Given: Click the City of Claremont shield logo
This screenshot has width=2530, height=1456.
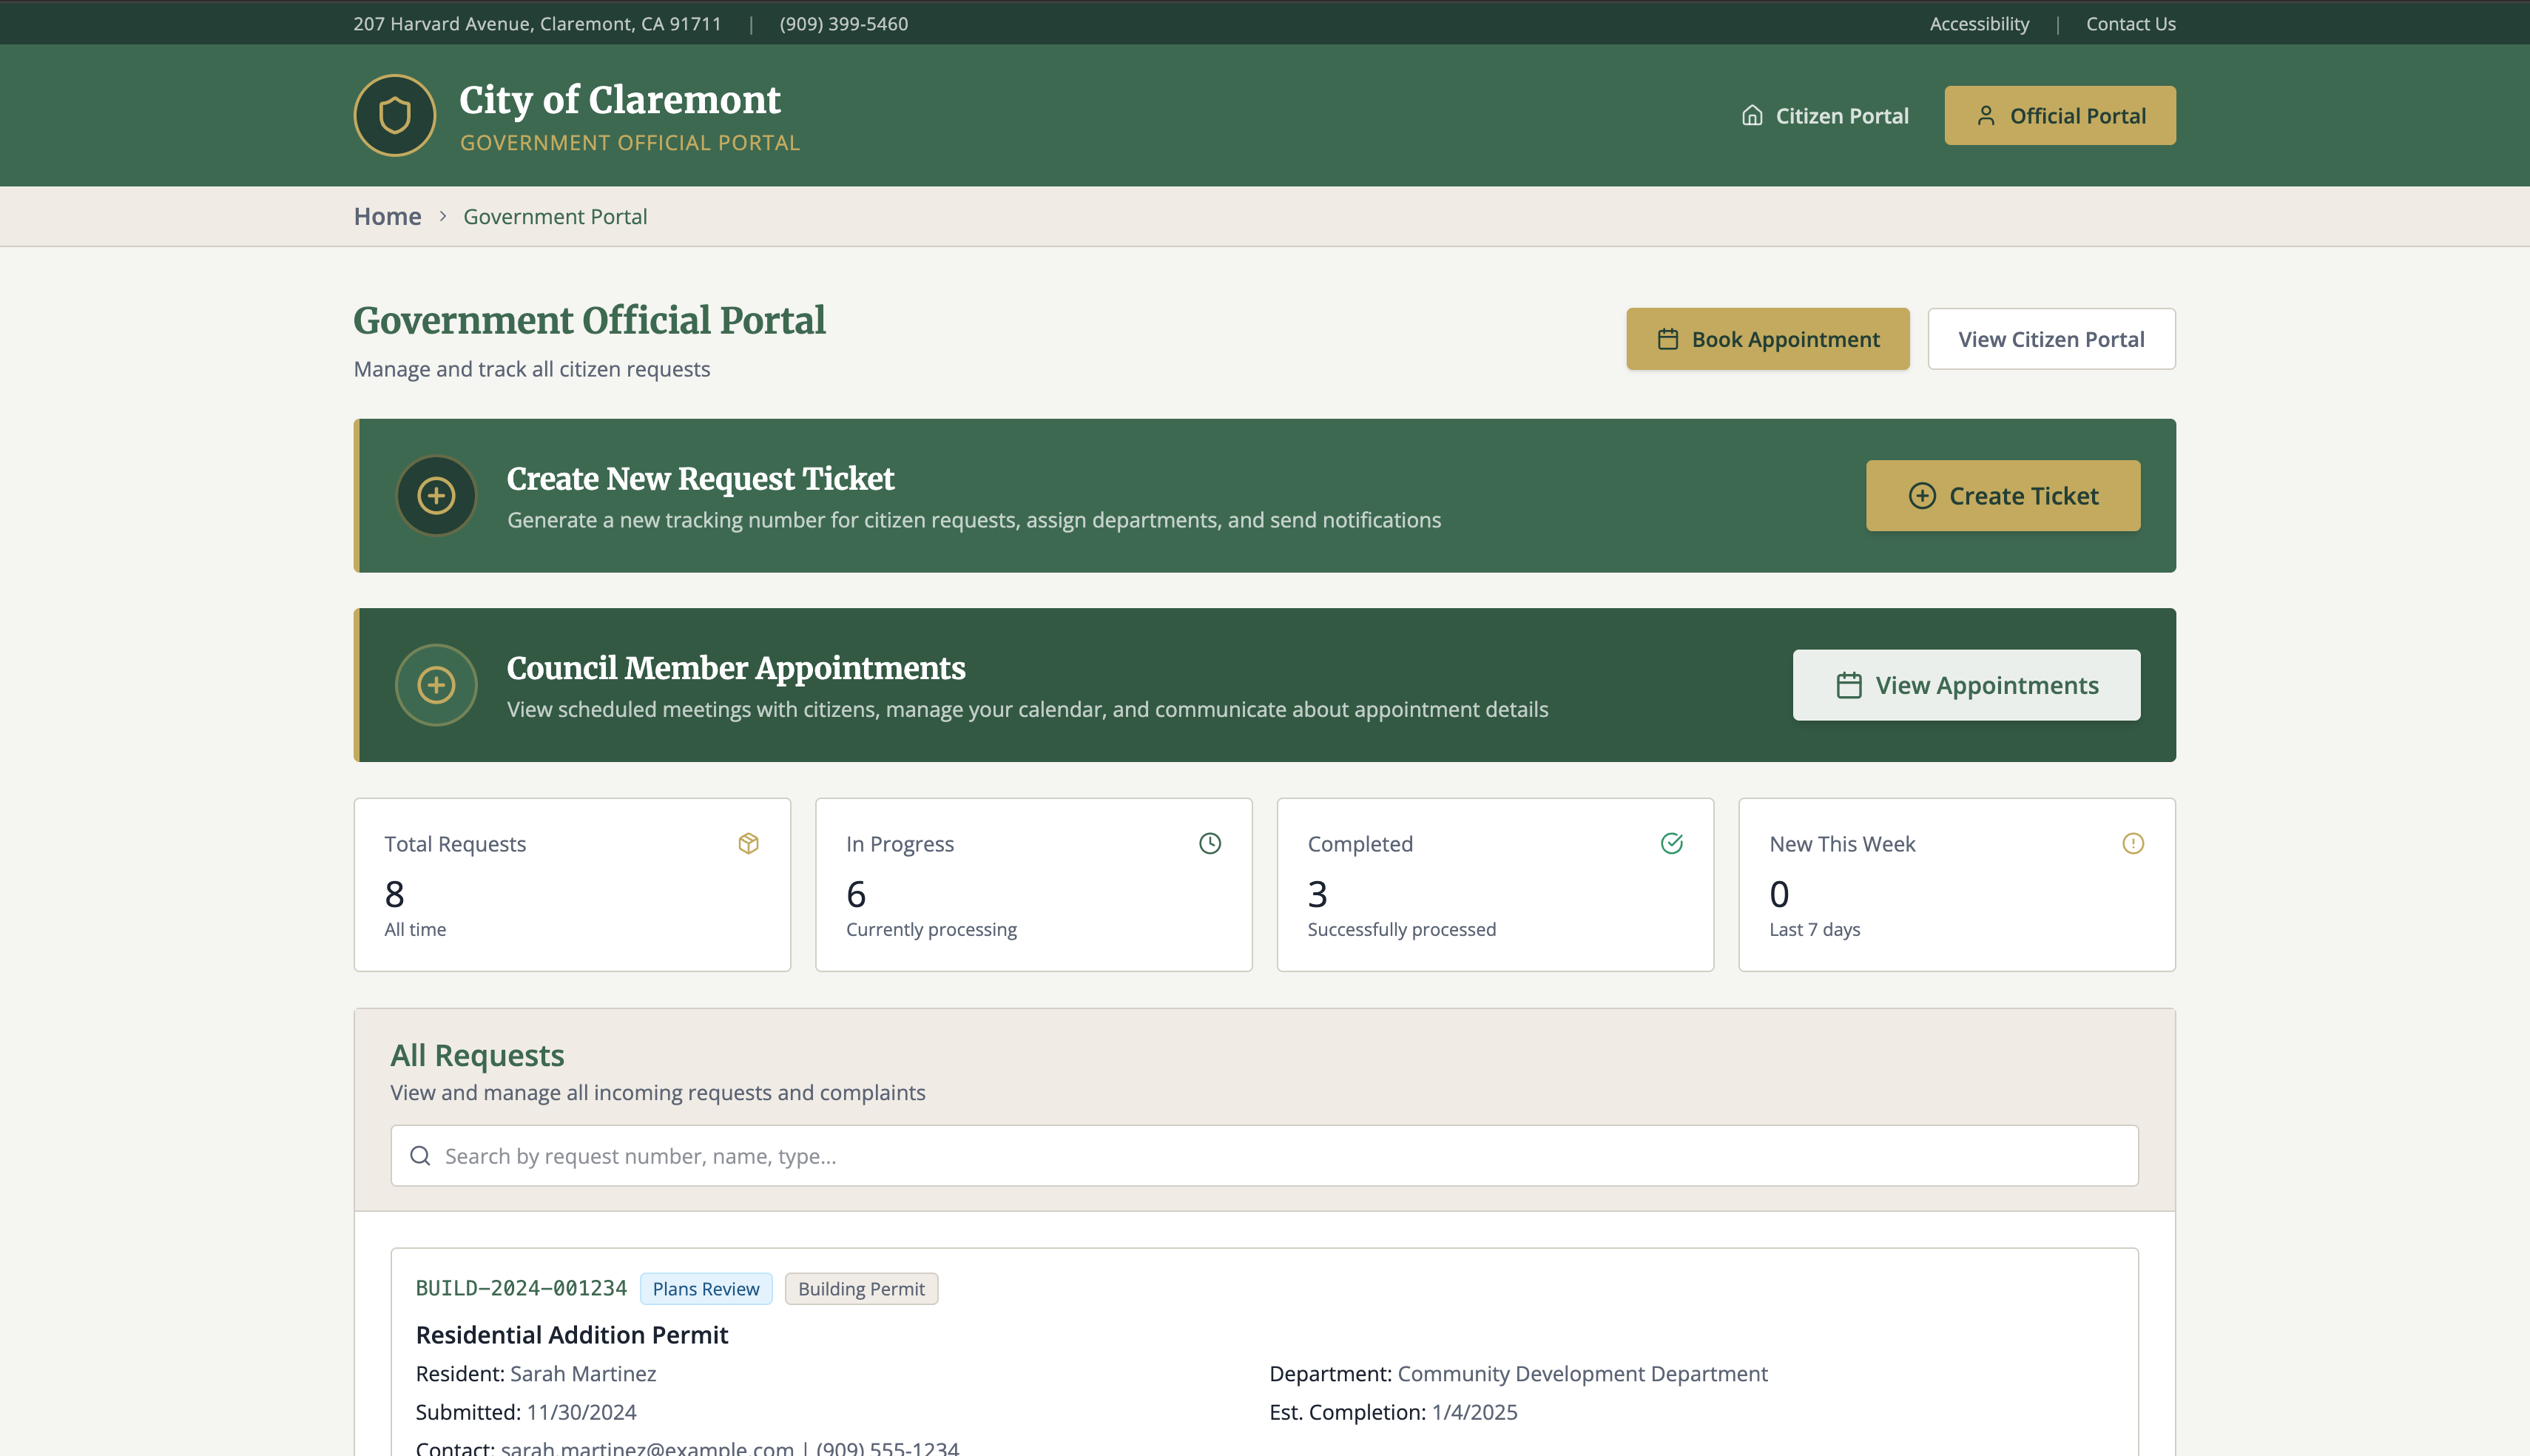Looking at the screenshot, I should click(x=394, y=115).
